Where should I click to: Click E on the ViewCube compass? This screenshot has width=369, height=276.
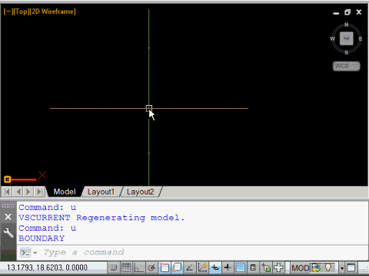(x=361, y=39)
